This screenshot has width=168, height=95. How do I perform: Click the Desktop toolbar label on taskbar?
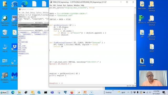108,92
